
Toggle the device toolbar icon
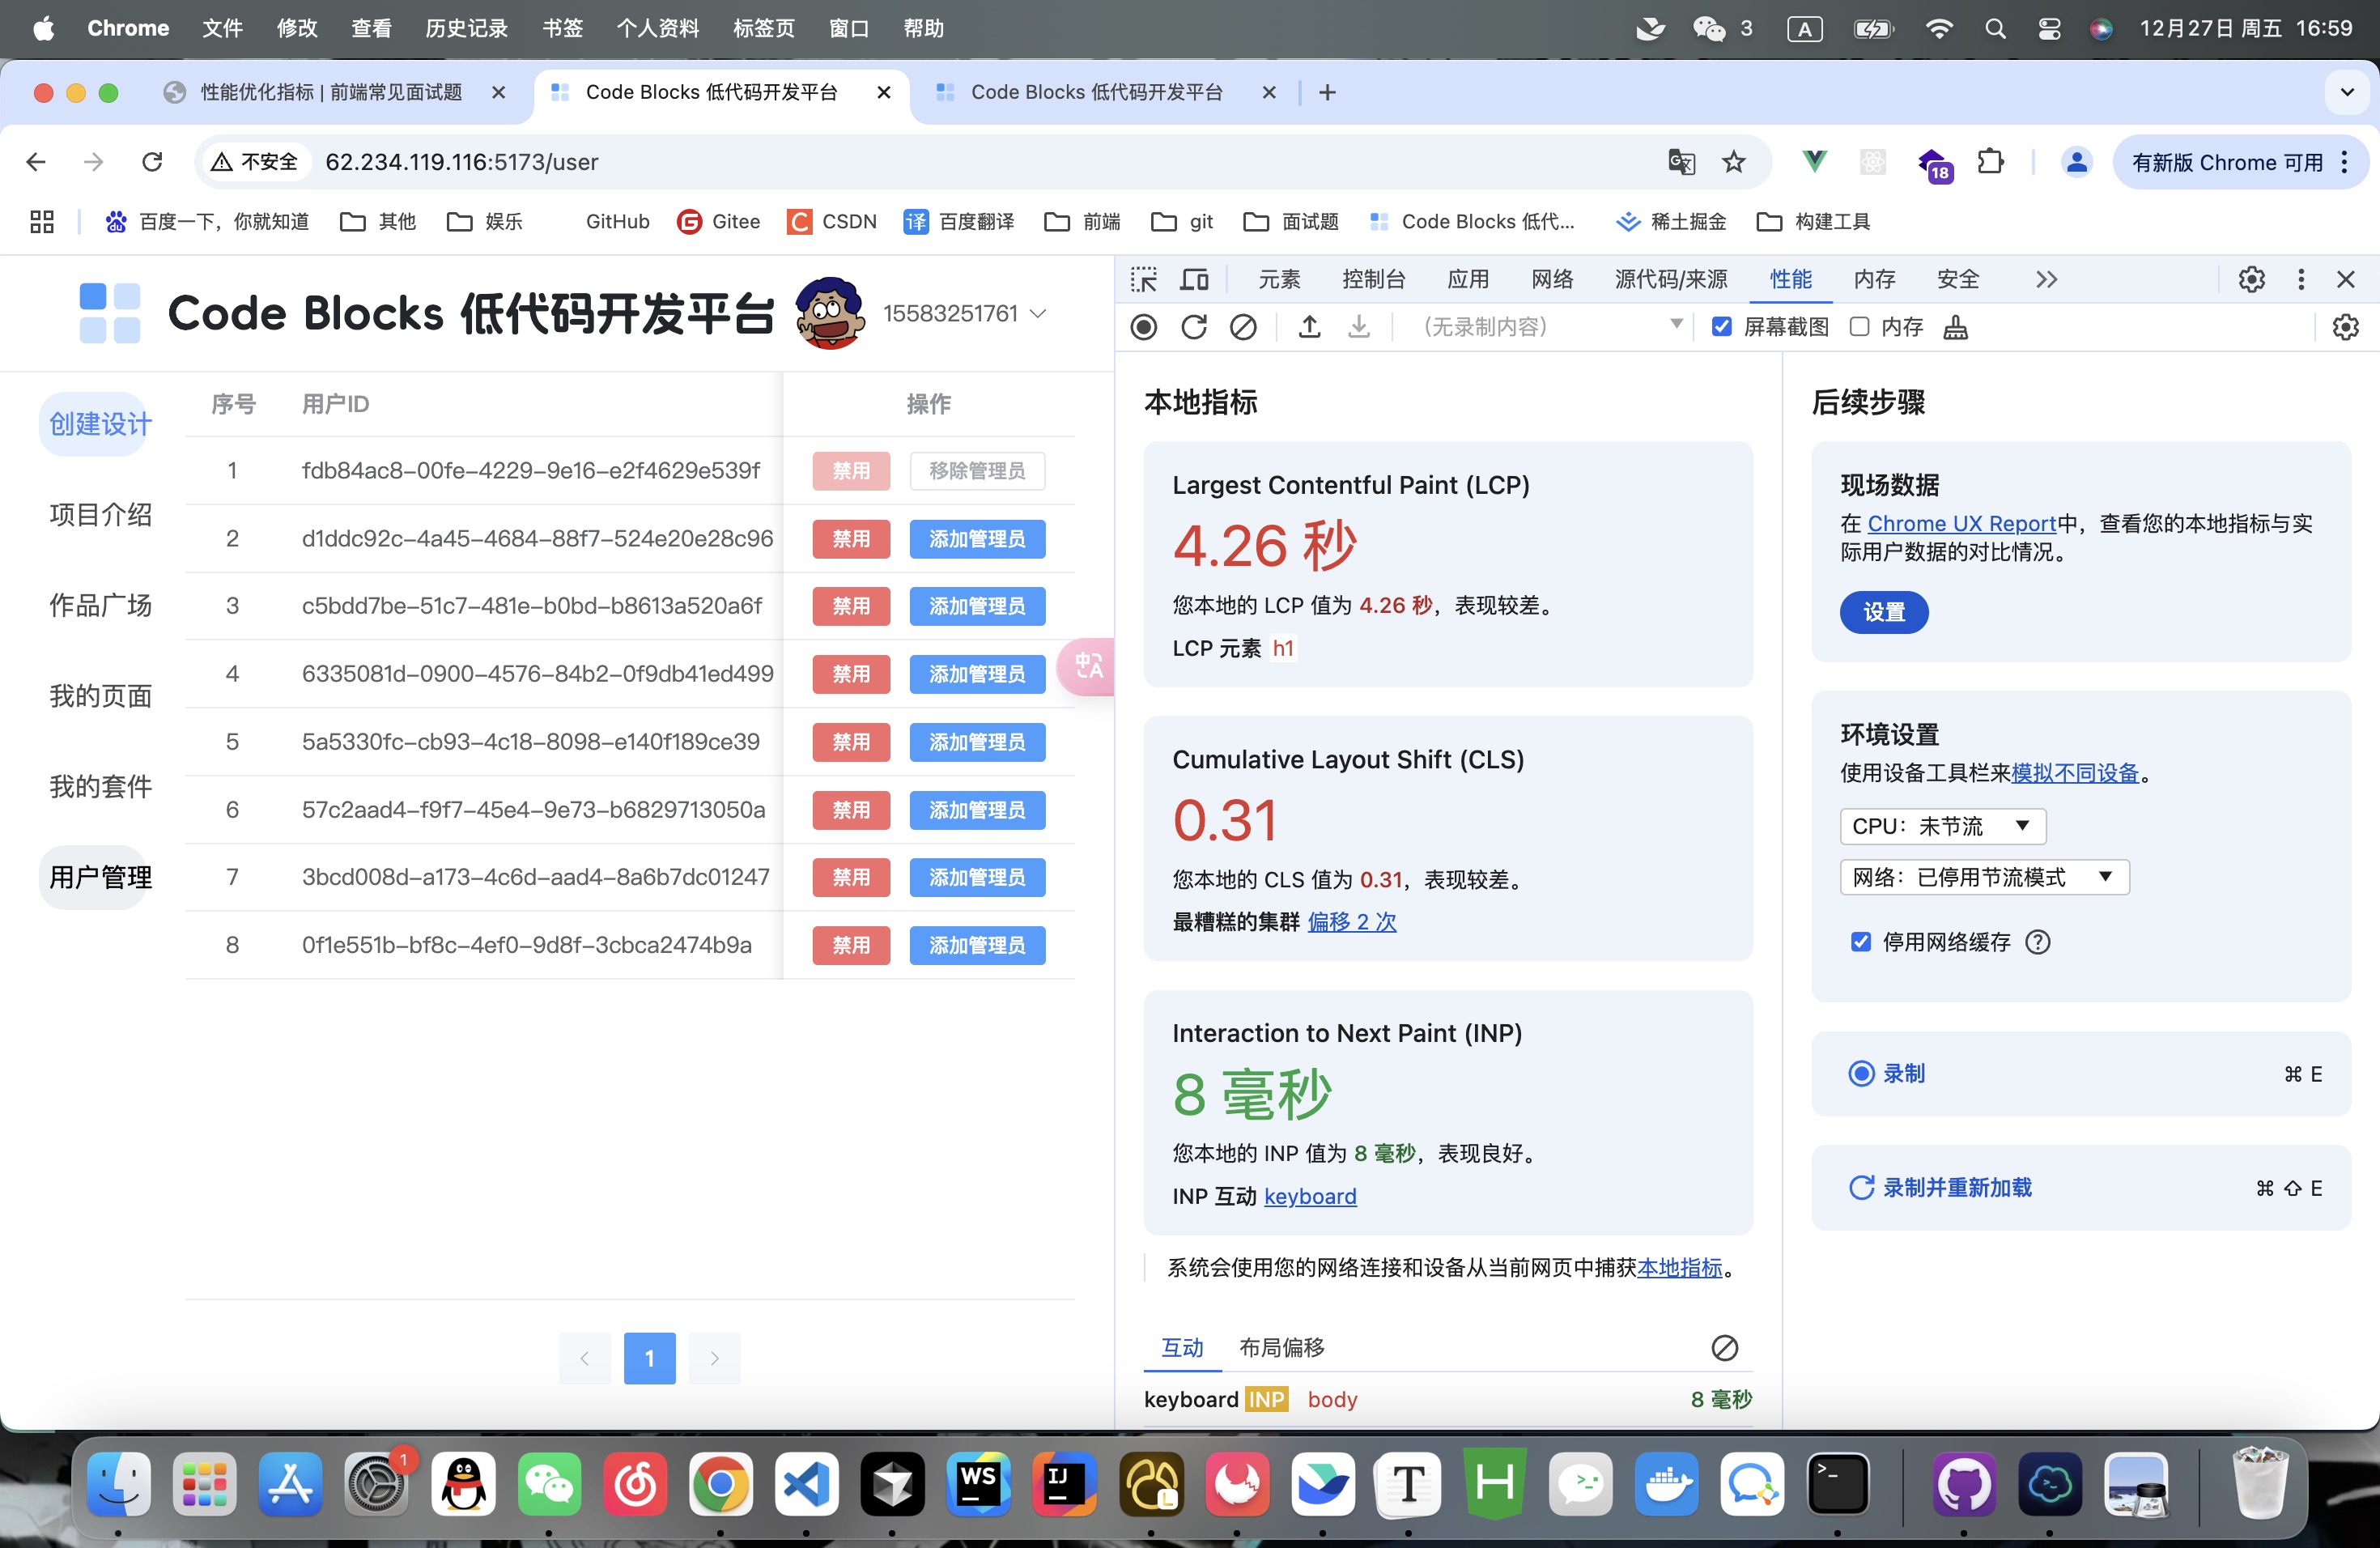point(1194,279)
